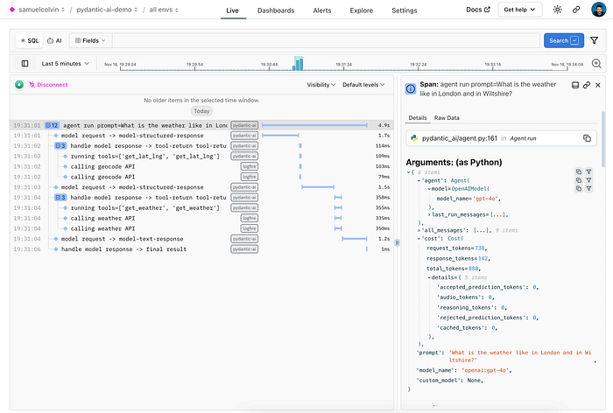Click the SQL query input field
The image size is (613, 413).
324,40
